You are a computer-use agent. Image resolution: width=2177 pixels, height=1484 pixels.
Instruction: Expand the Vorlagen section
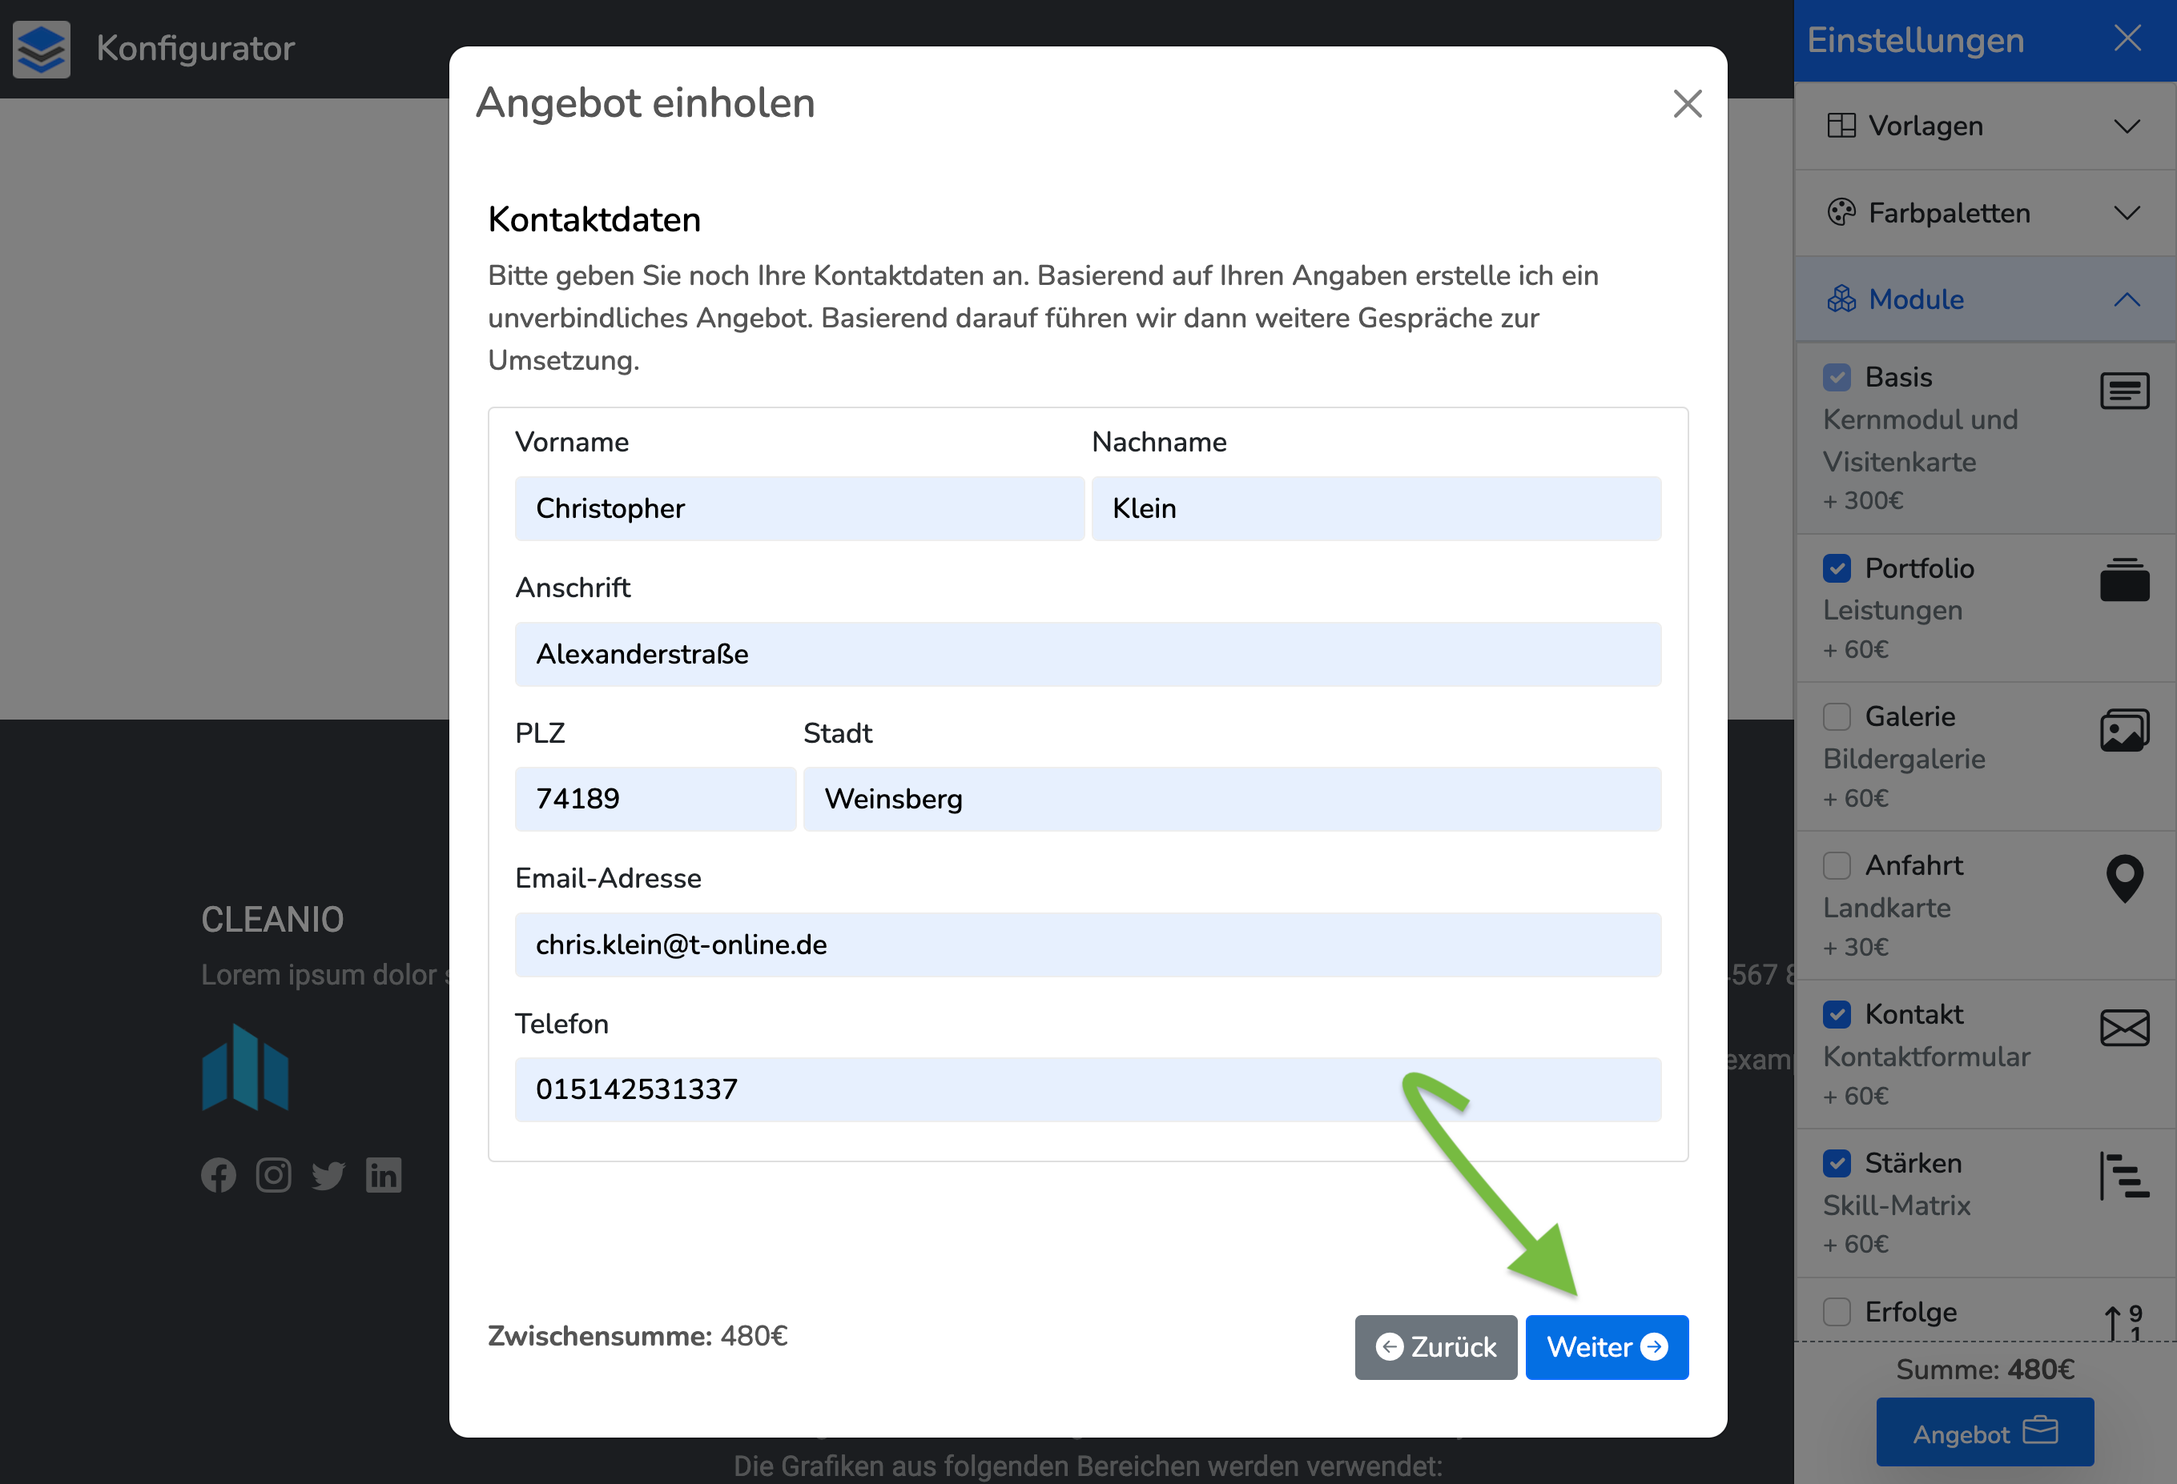1984,126
